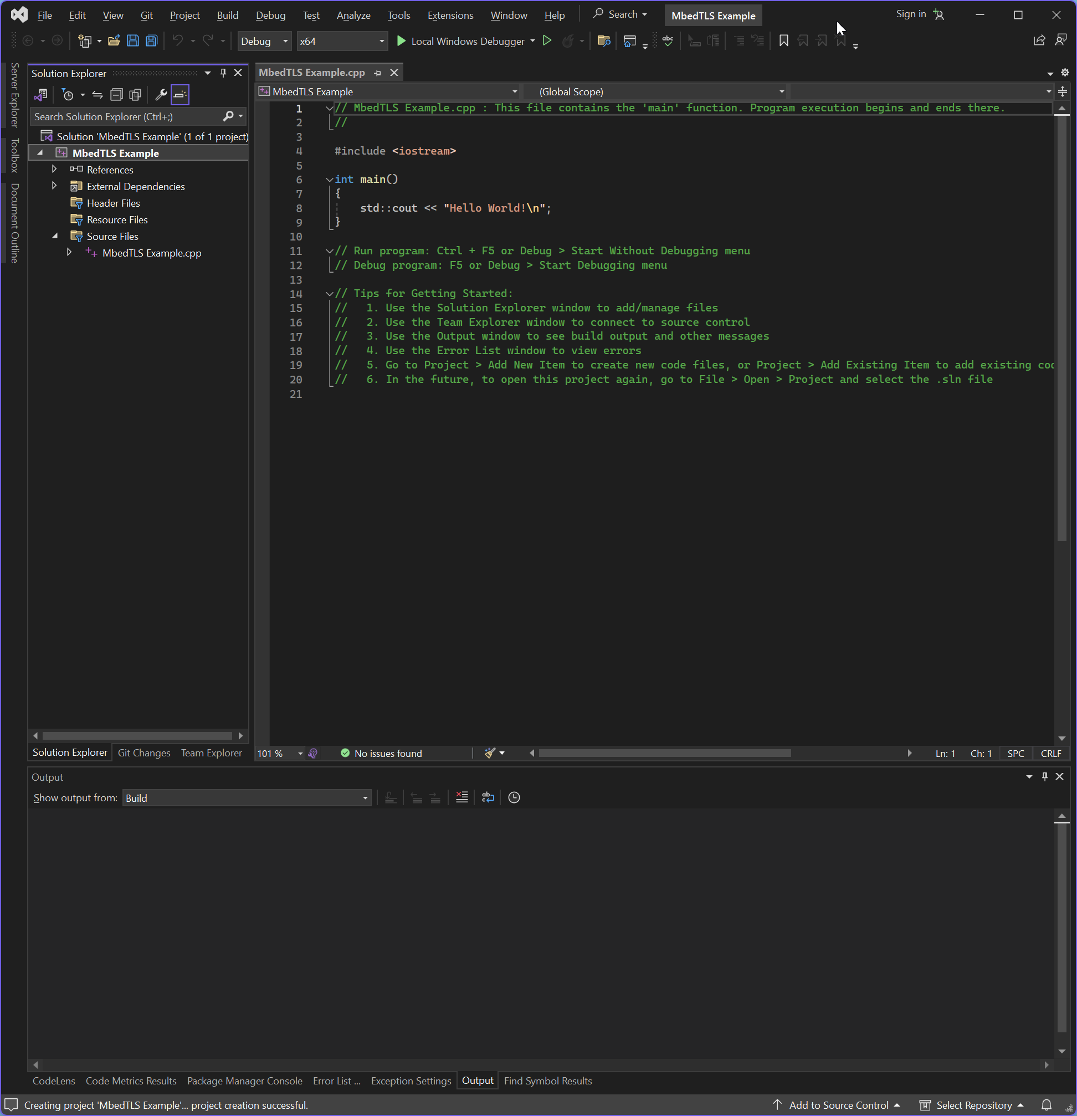The width and height of the screenshot is (1077, 1116).
Task: Open Solution Explorer properties wrench icon
Action: pyautogui.click(x=161, y=95)
